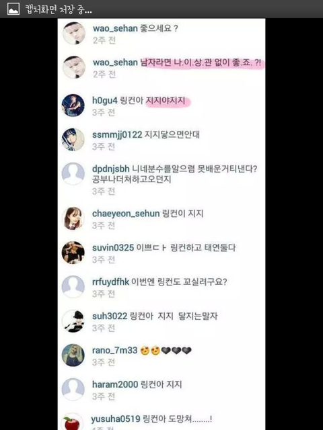Select the chaeyeon_sehun username
Image resolution: width=323 pixels, height=430 pixels.
click(x=126, y=214)
